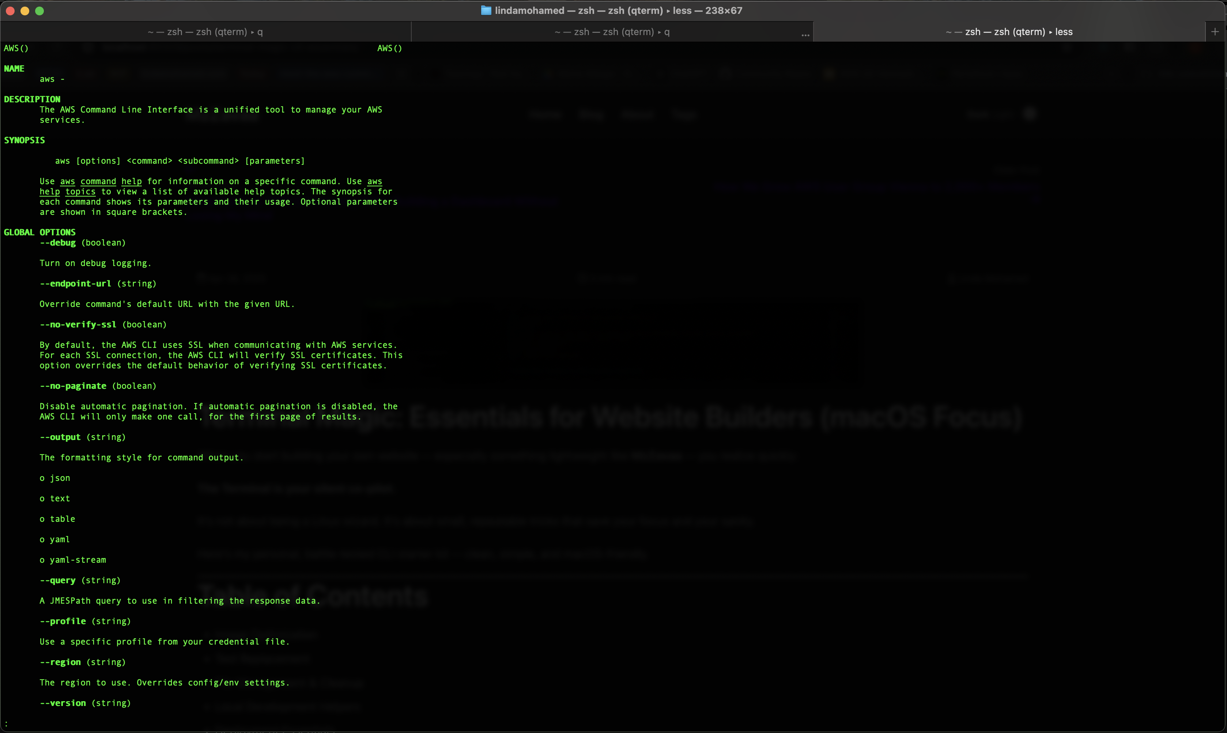
Task: Click 'A JMESPath query to use' description
Action: pyautogui.click(x=180, y=601)
